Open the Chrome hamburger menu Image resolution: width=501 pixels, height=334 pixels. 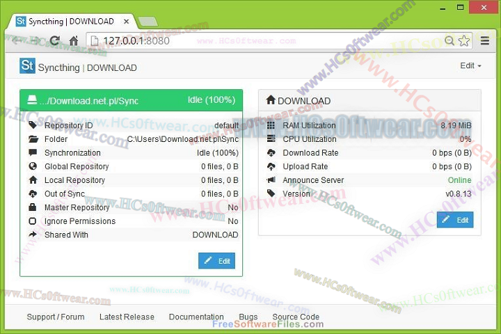coord(485,41)
